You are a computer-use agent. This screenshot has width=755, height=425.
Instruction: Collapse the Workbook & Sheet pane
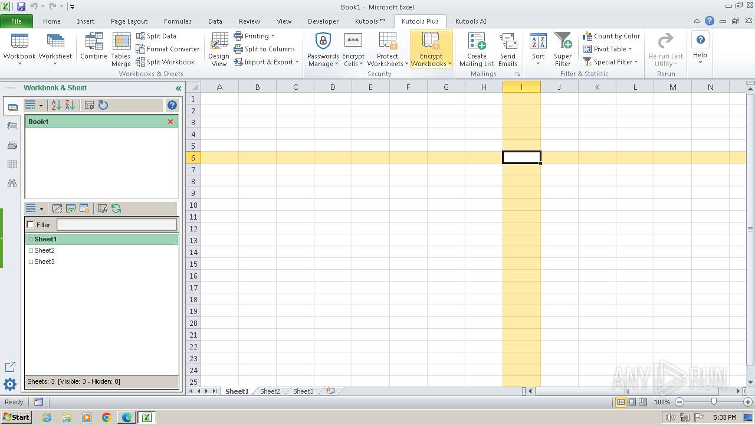[x=178, y=89]
